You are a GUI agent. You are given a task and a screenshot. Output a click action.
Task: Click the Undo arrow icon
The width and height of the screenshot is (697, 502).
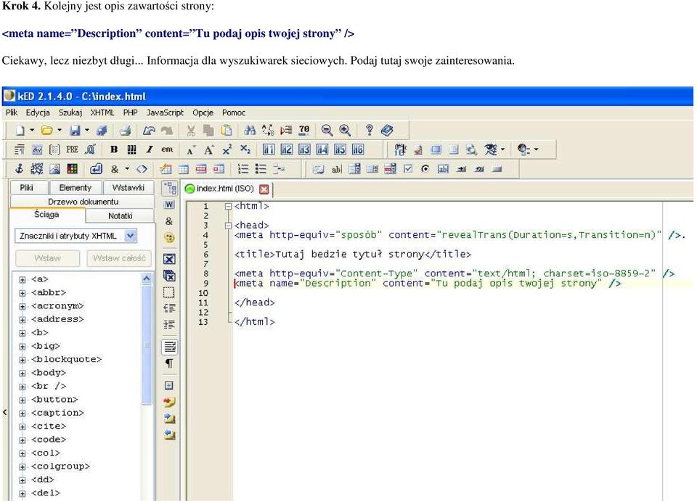(x=149, y=130)
